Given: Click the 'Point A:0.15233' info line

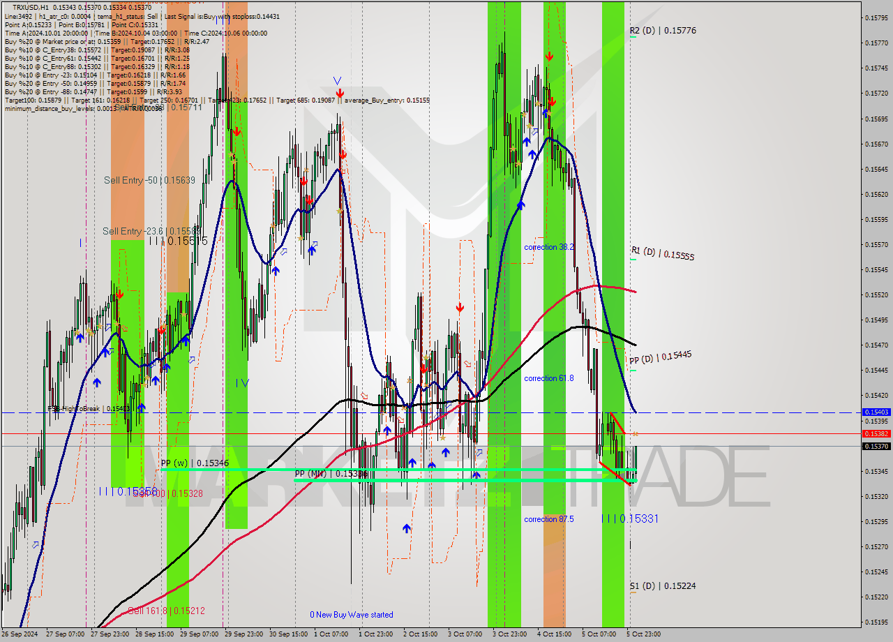Looking at the screenshot, I should tap(82, 24).
